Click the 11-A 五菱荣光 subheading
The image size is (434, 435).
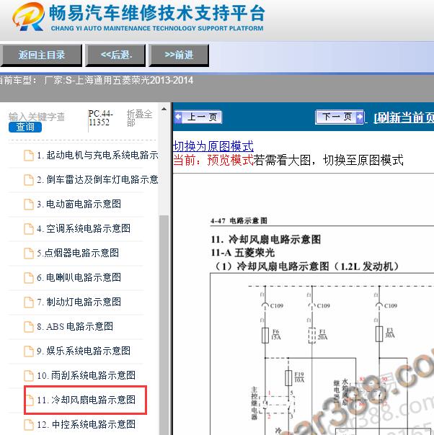[x=243, y=253]
